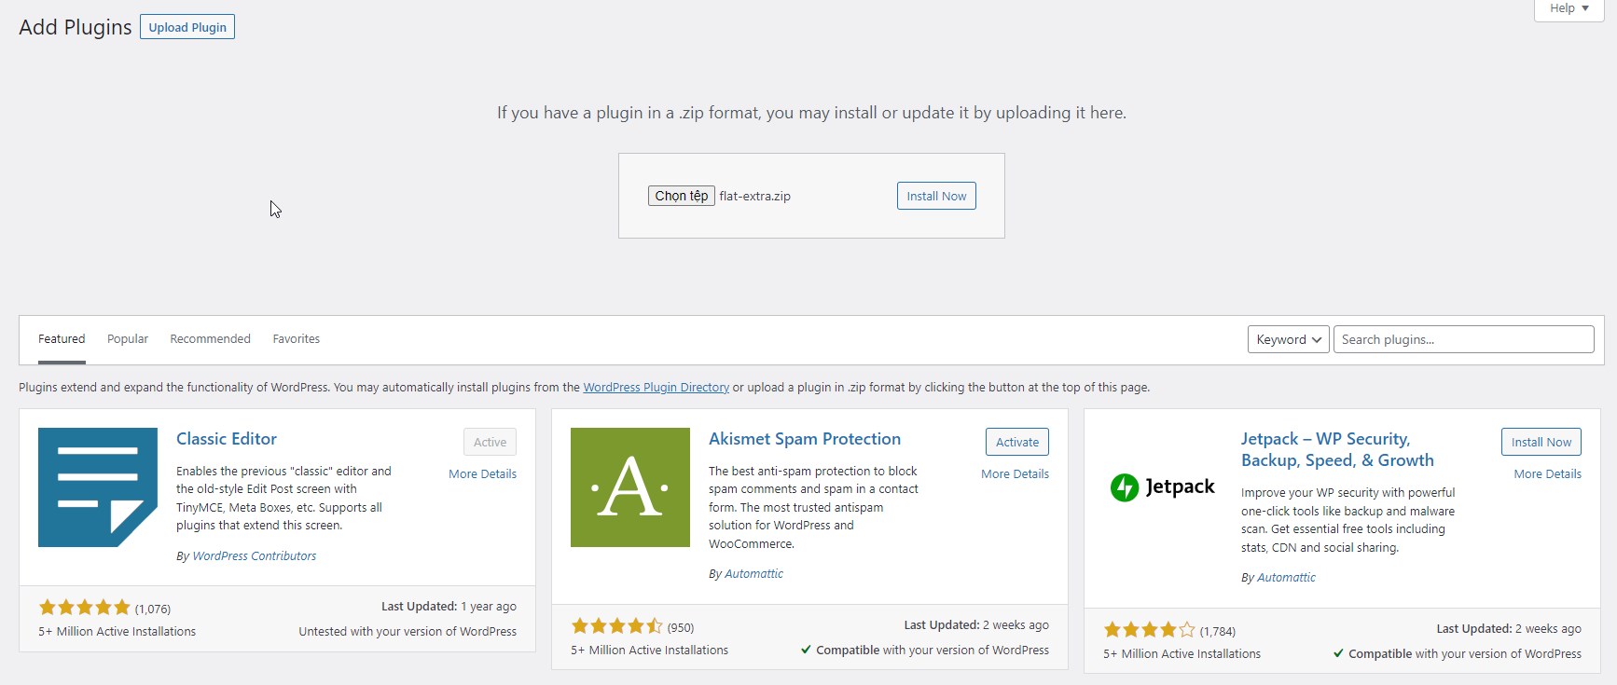Click the Active button for Classic Editor
This screenshot has height=685, width=1617.
pos(490,442)
